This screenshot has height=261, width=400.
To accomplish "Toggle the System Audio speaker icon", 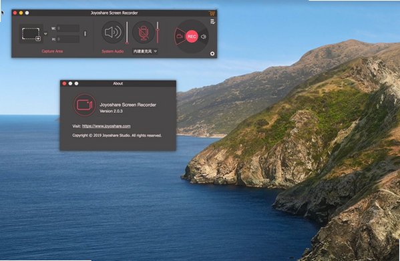I will [113, 32].
